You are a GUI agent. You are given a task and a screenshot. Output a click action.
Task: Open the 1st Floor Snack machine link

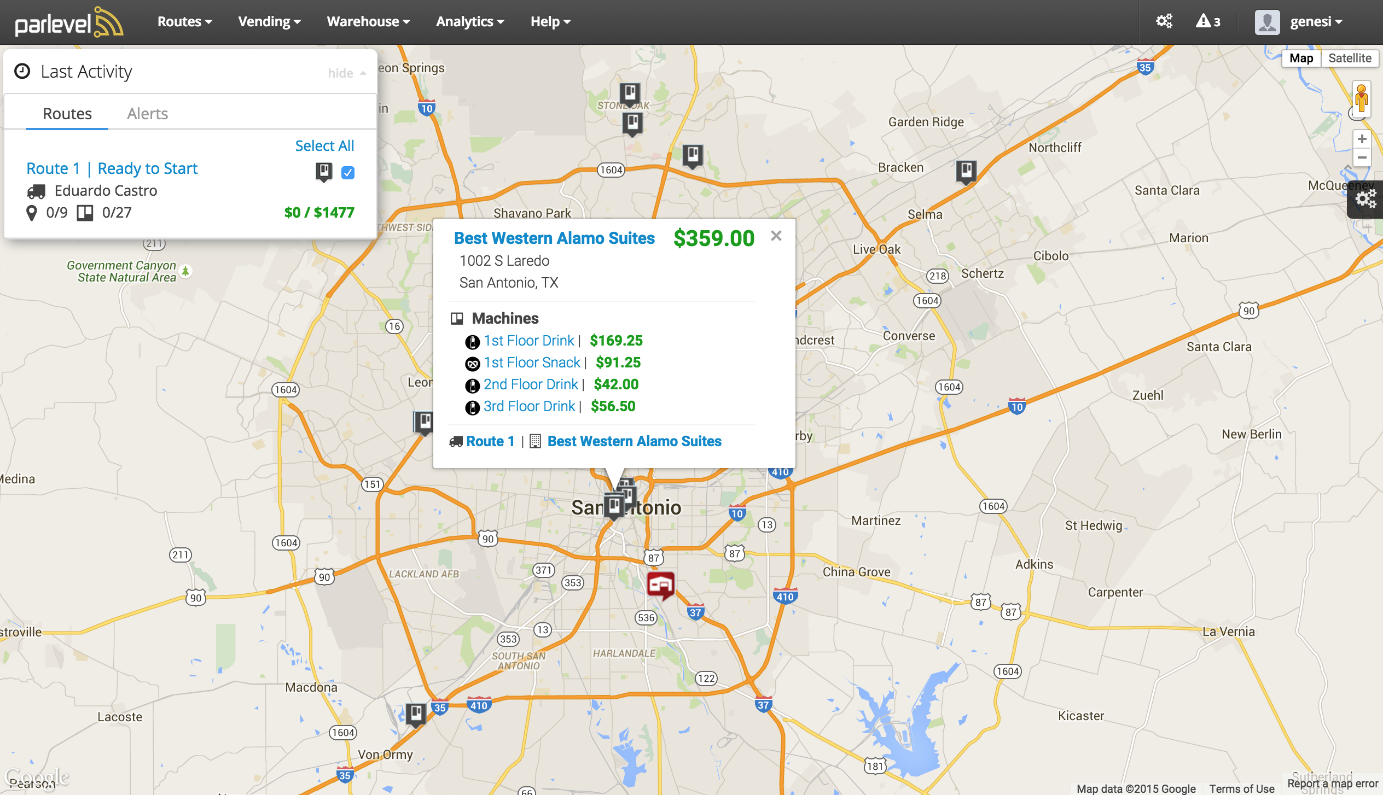pos(532,363)
